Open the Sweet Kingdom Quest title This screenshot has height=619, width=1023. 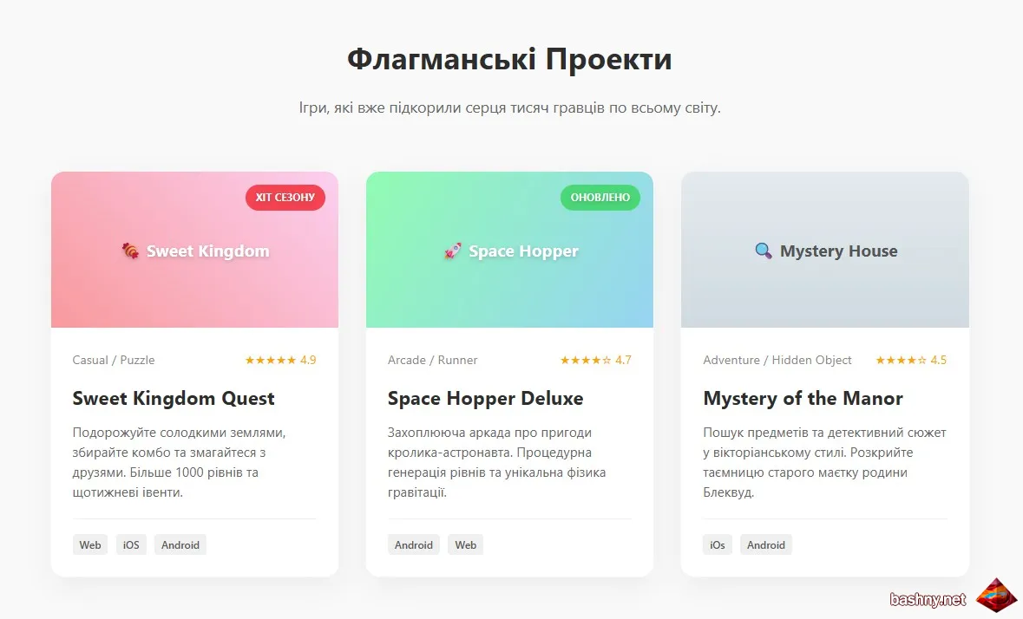click(174, 398)
